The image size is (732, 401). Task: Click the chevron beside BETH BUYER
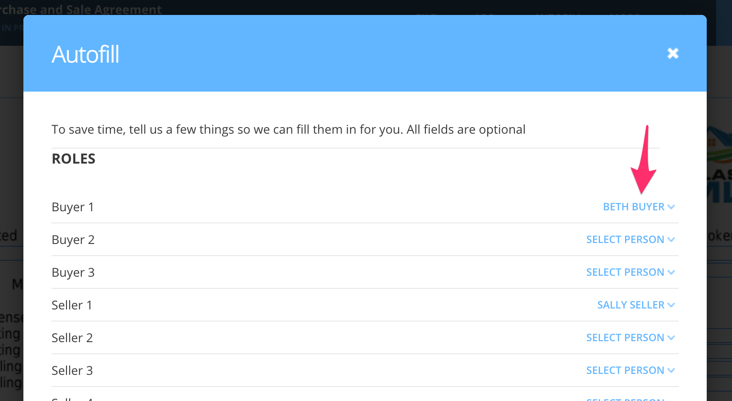(671, 207)
